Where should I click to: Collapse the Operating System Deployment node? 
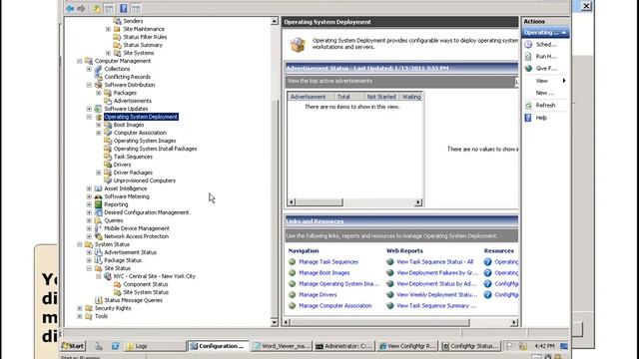pyautogui.click(x=89, y=117)
